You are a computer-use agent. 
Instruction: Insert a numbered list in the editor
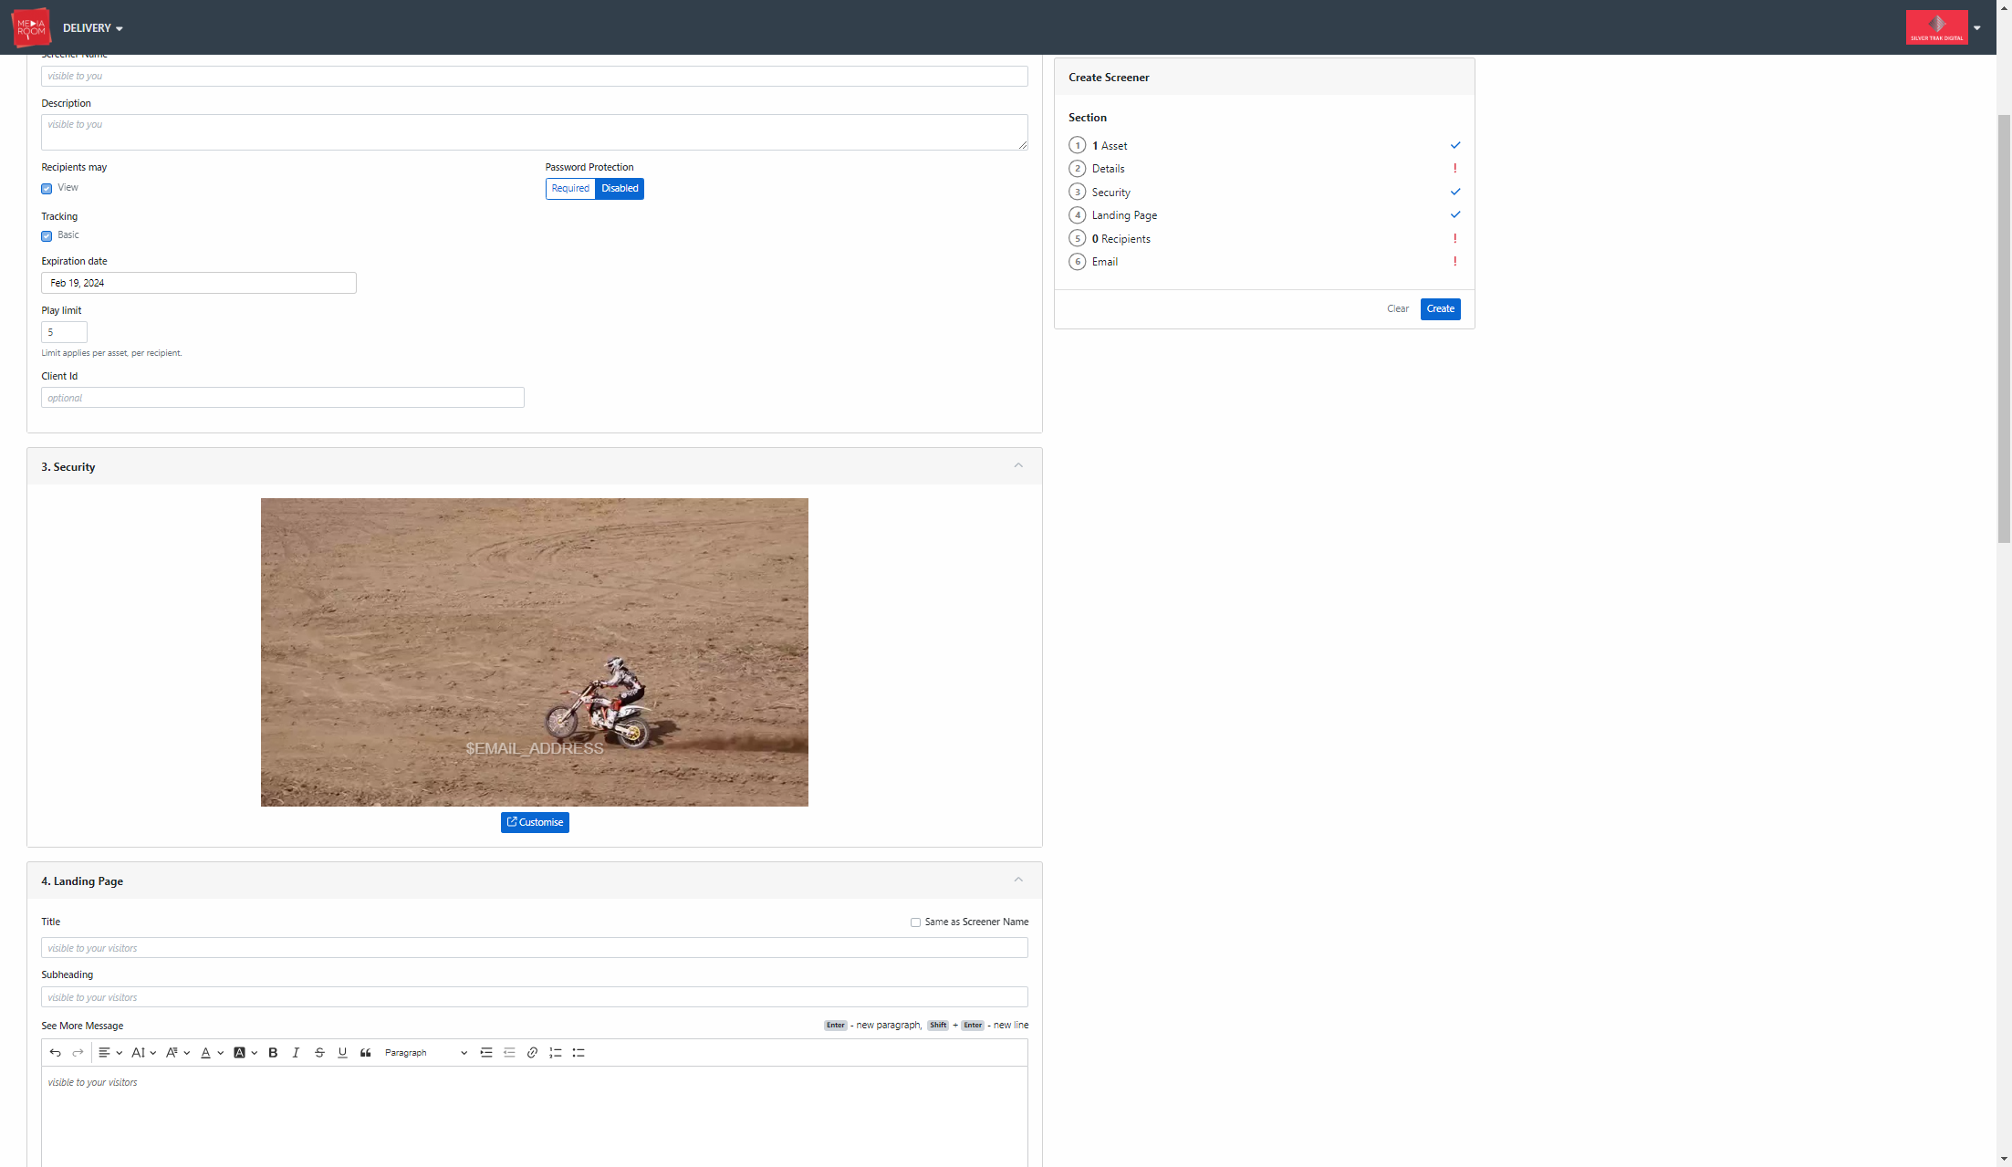(x=555, y=1052)
